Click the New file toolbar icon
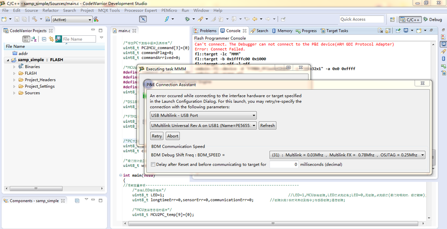This screenshot has height=229, width=447. point(4,19)
